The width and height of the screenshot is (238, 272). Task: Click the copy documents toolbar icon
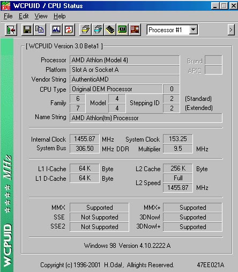tap(40, 30)
